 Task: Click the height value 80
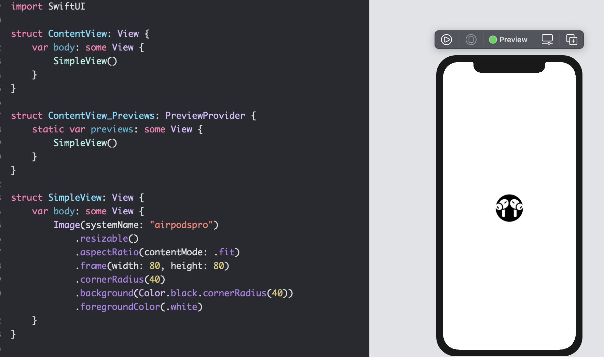(x=219, y=266)
